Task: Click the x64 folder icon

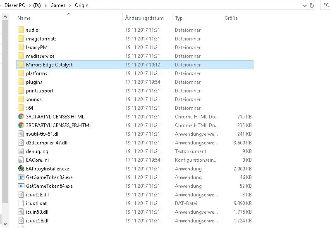Action: pos(21,108)
